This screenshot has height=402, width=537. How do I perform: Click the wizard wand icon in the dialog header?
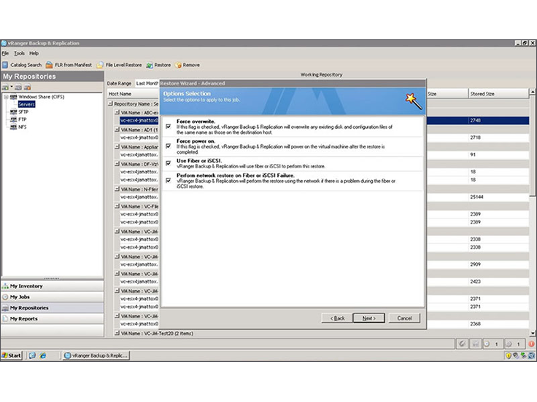[x=414, y=101]
